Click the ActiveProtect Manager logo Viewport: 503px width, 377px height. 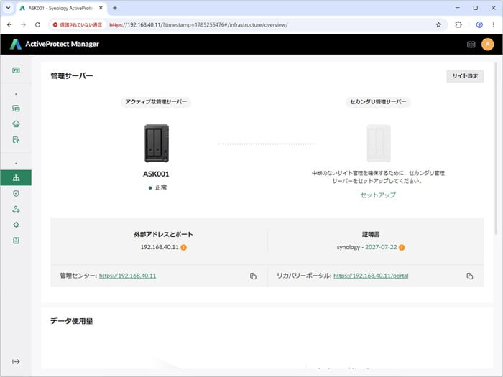[54, 44]
